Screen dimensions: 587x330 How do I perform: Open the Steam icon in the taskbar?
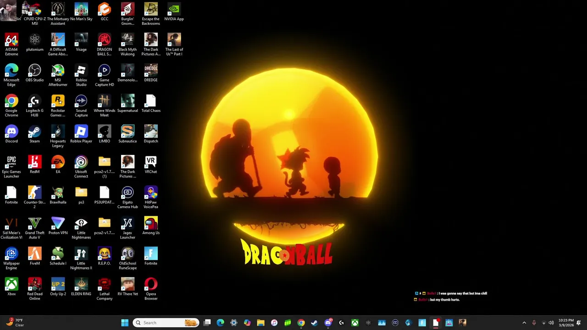point(314,323)
